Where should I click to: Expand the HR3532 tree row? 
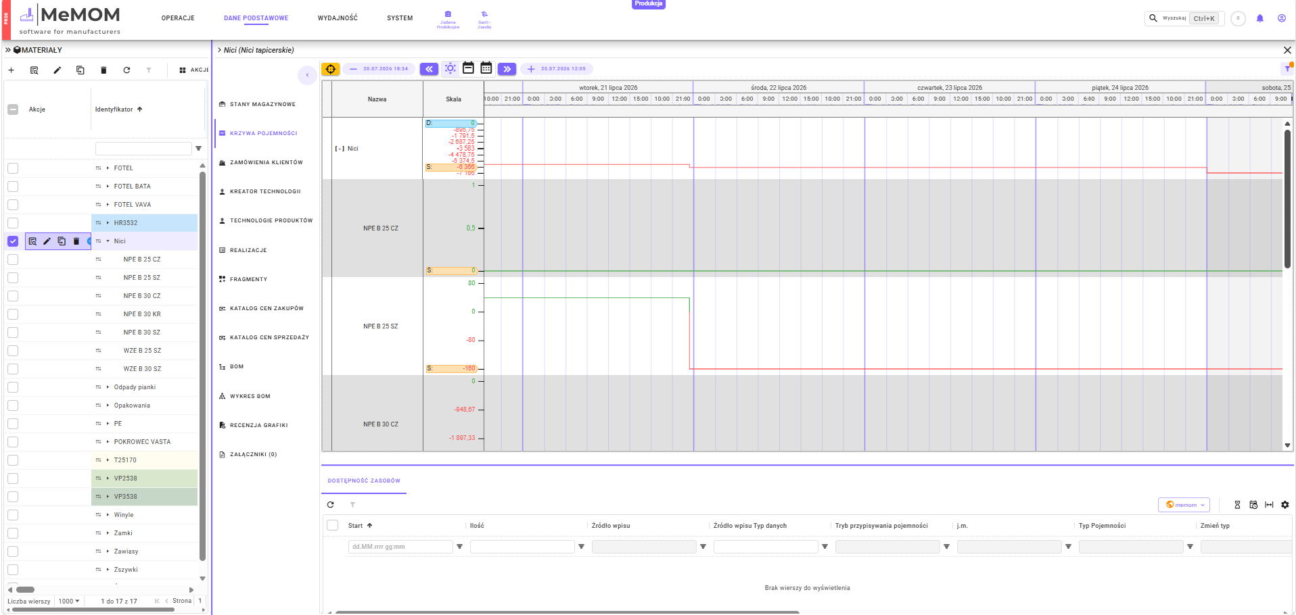click(x=108, y=223)
